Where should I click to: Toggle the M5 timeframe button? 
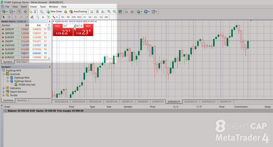coord(68,17)
